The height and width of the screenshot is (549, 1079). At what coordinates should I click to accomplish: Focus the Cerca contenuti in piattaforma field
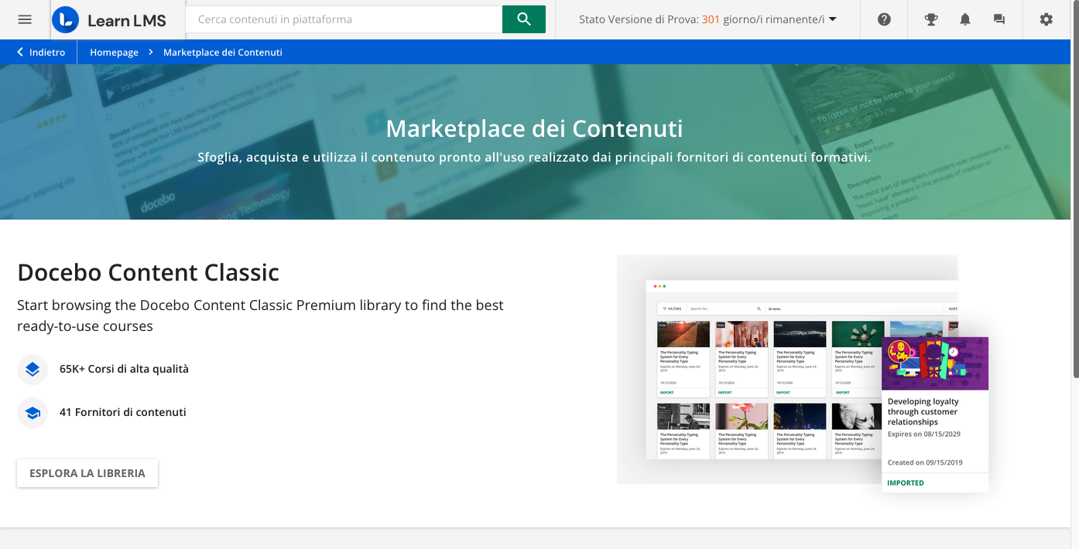[344, 19]
